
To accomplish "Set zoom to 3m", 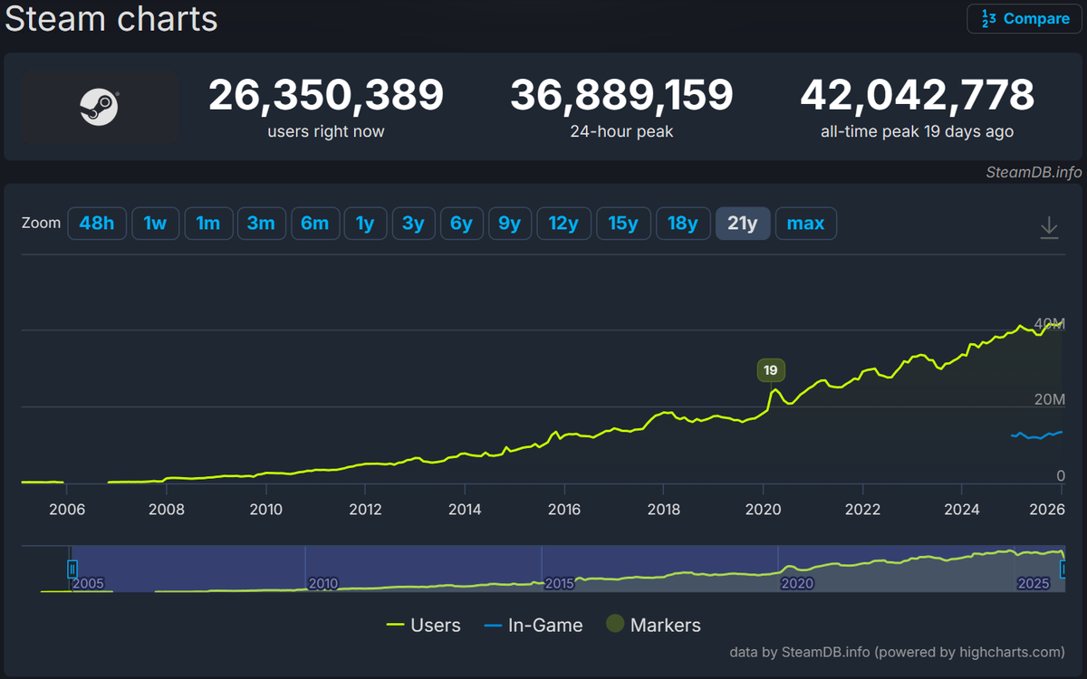I will click(261, 224).
